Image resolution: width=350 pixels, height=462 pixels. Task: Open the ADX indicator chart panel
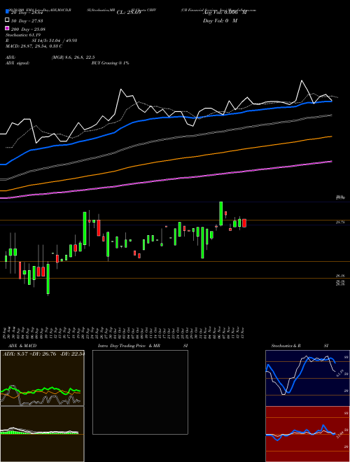pos(42,378)
